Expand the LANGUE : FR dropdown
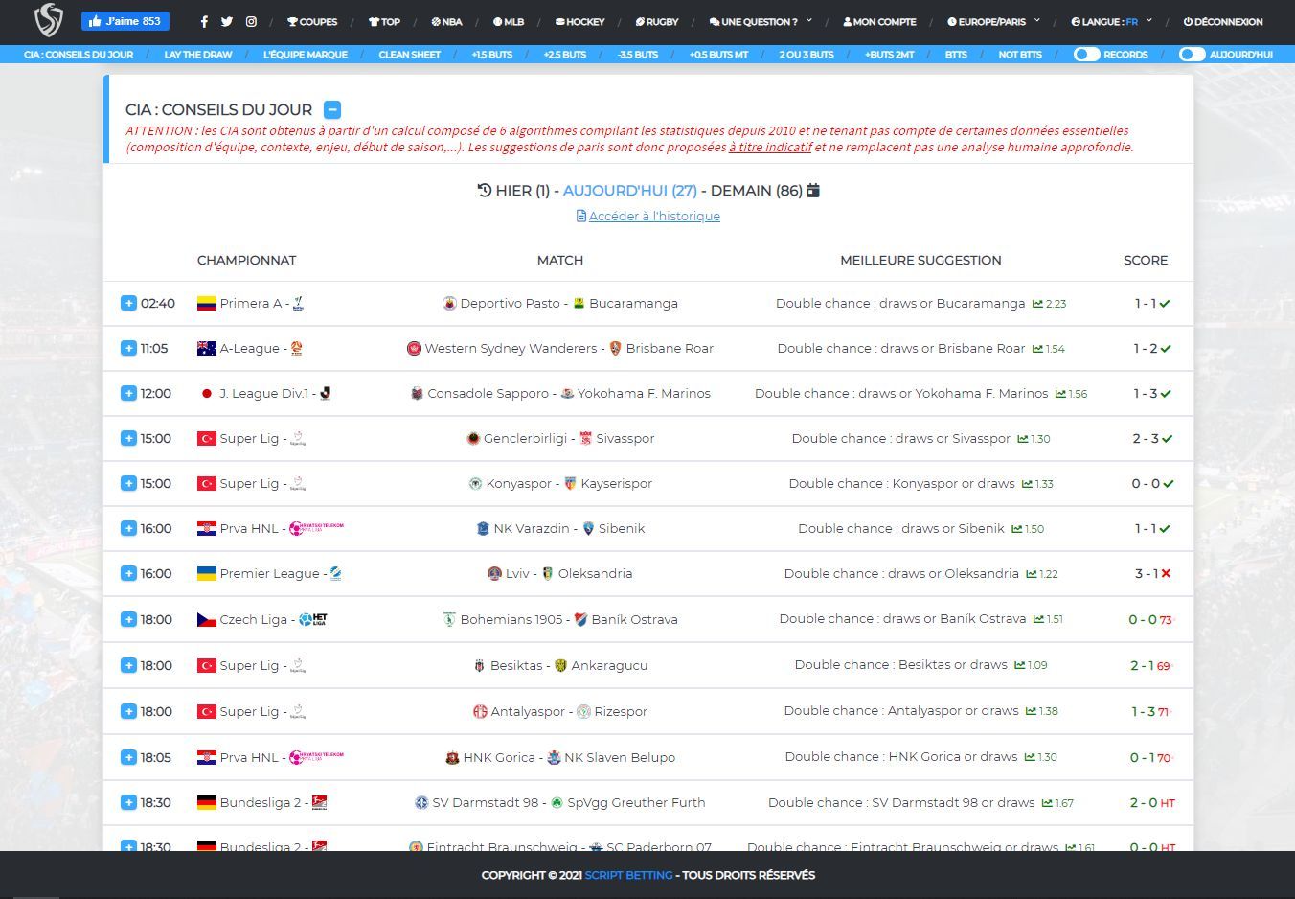Image resolution: width=1295 pixels, height=899 pixels. coord(1112,21)
